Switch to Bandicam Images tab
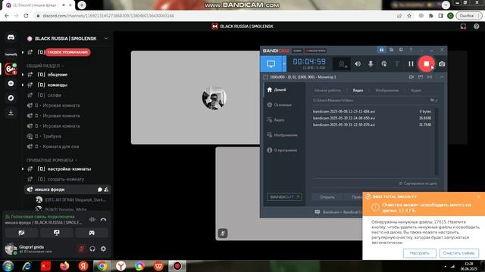This screenshot has height=272, width=485. click(387, 91)
